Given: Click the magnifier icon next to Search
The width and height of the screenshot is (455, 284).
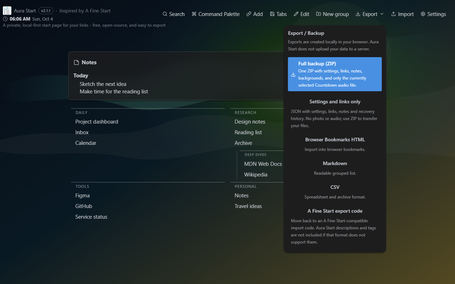Looking at the screenshot, I should click(x=165, y=14).
